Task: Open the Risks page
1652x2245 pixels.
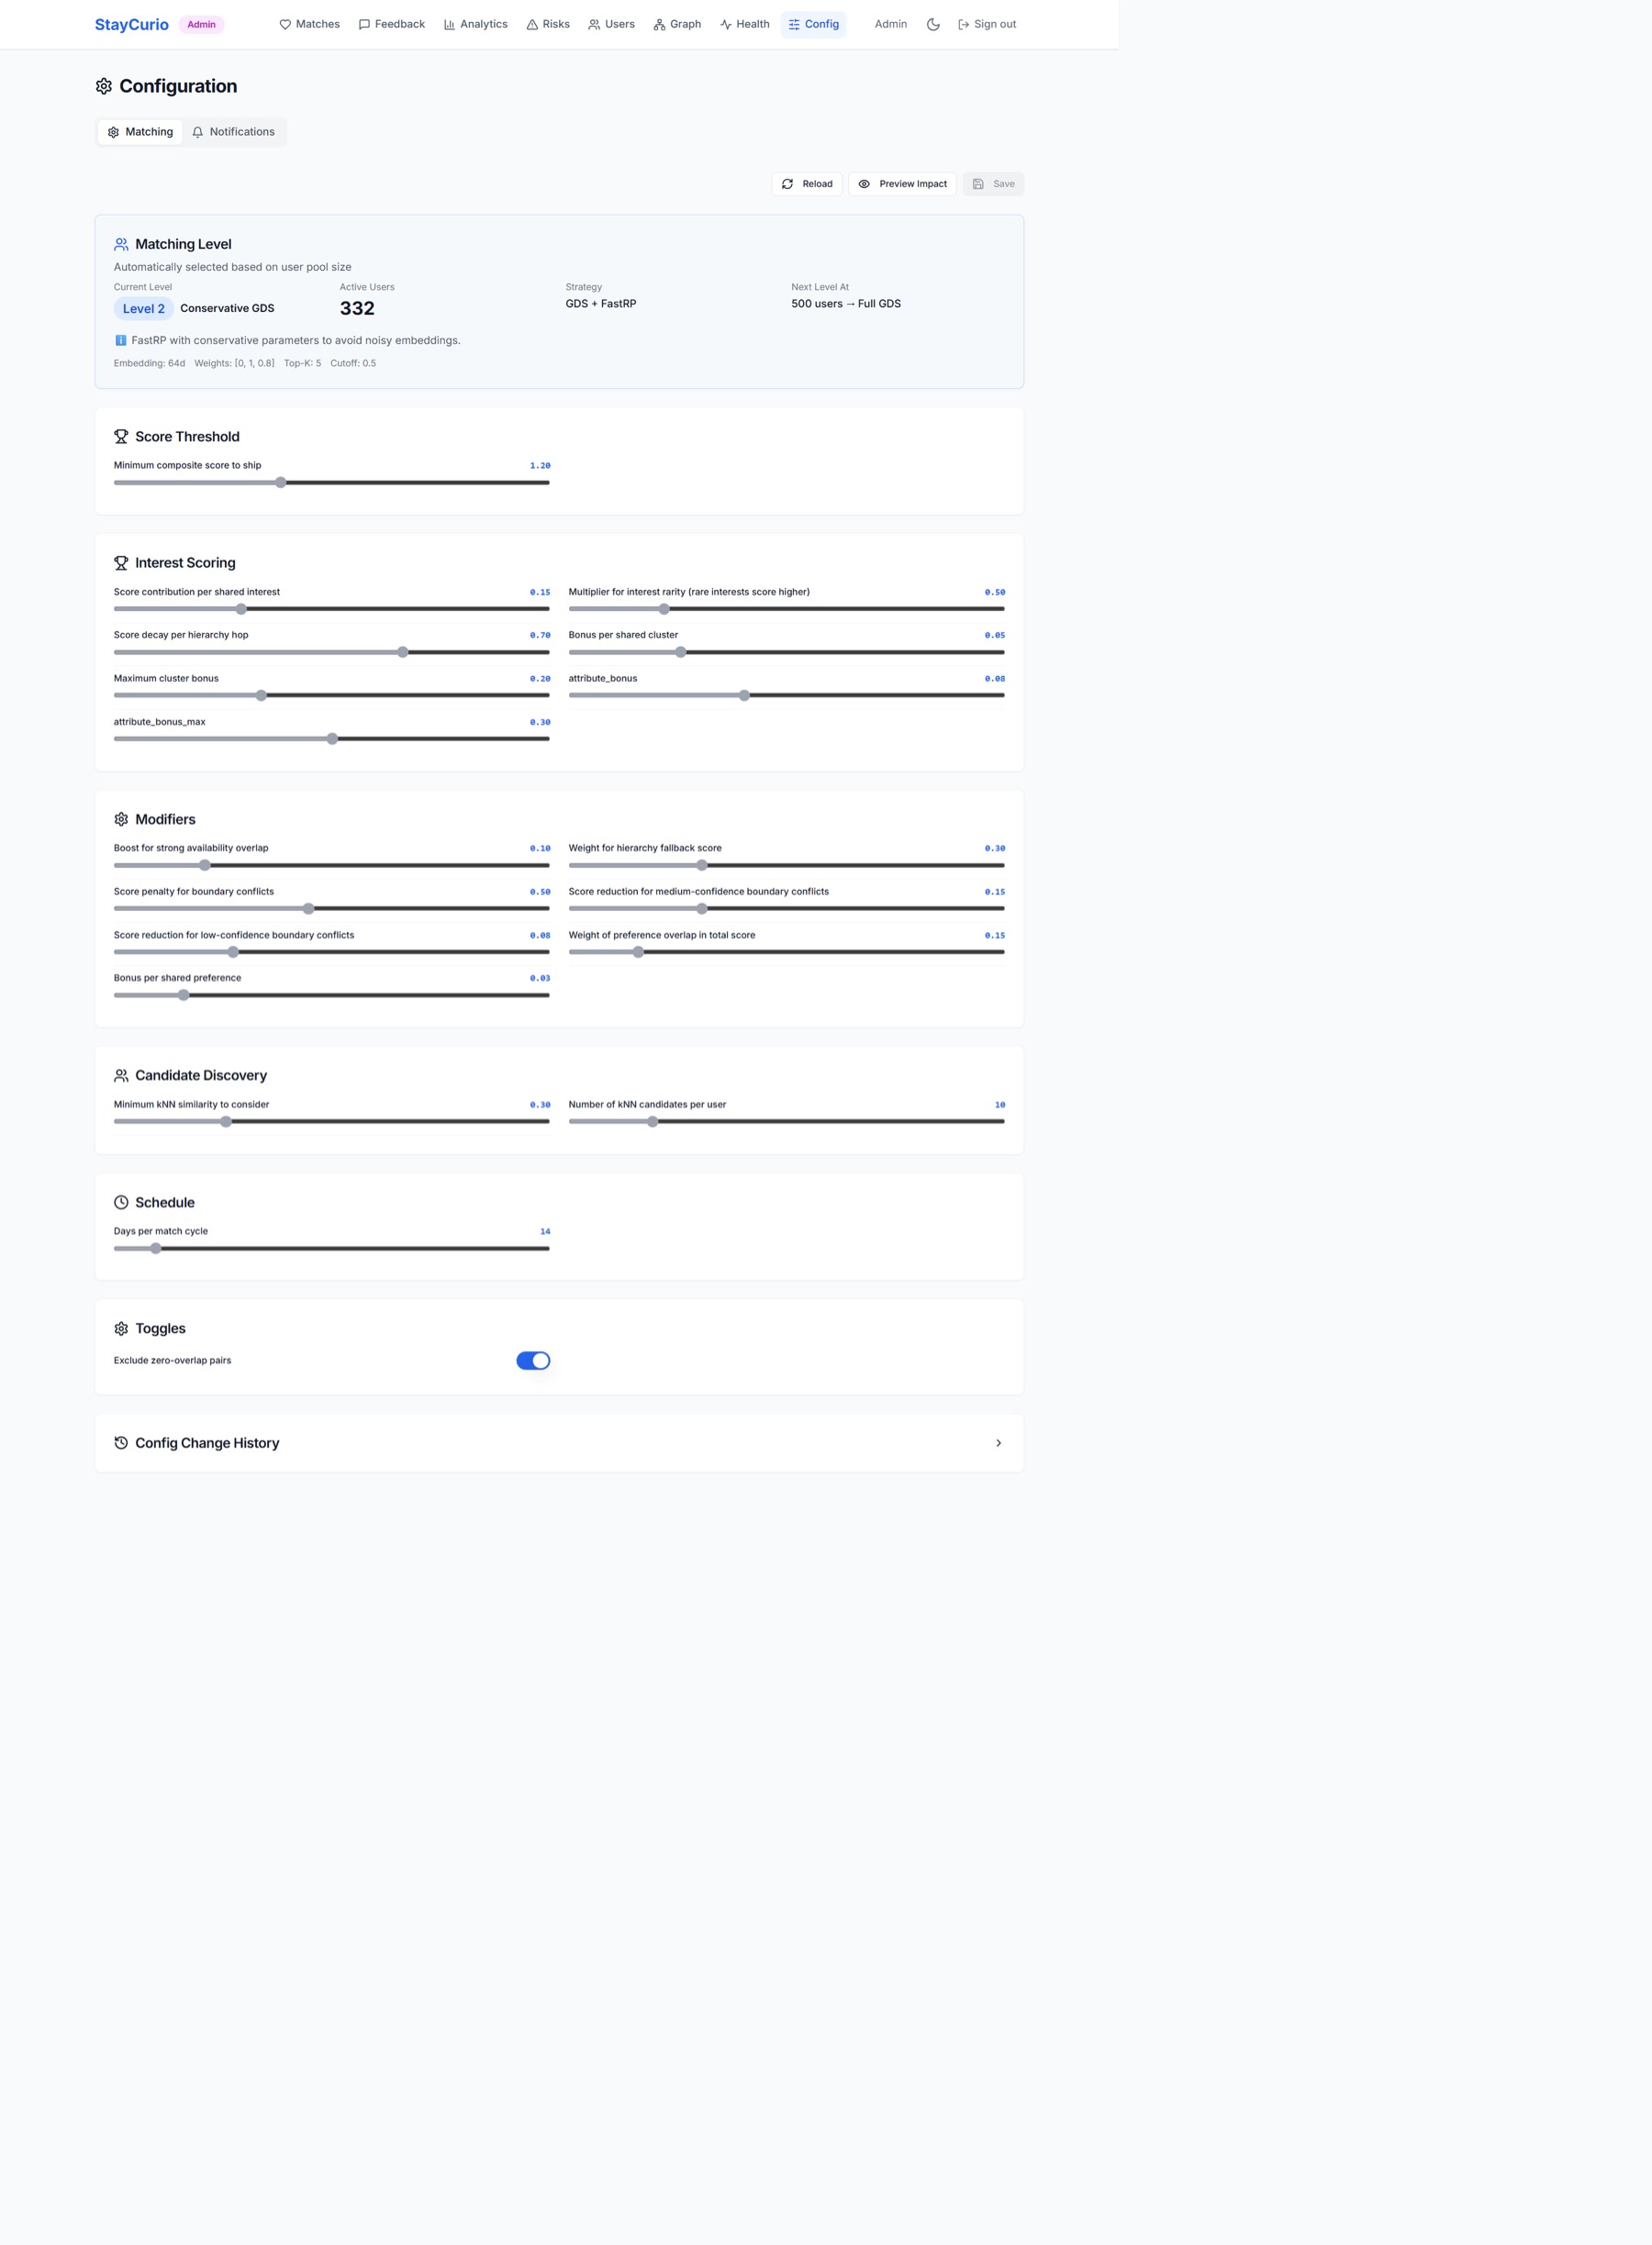Action: pos(548,24)
